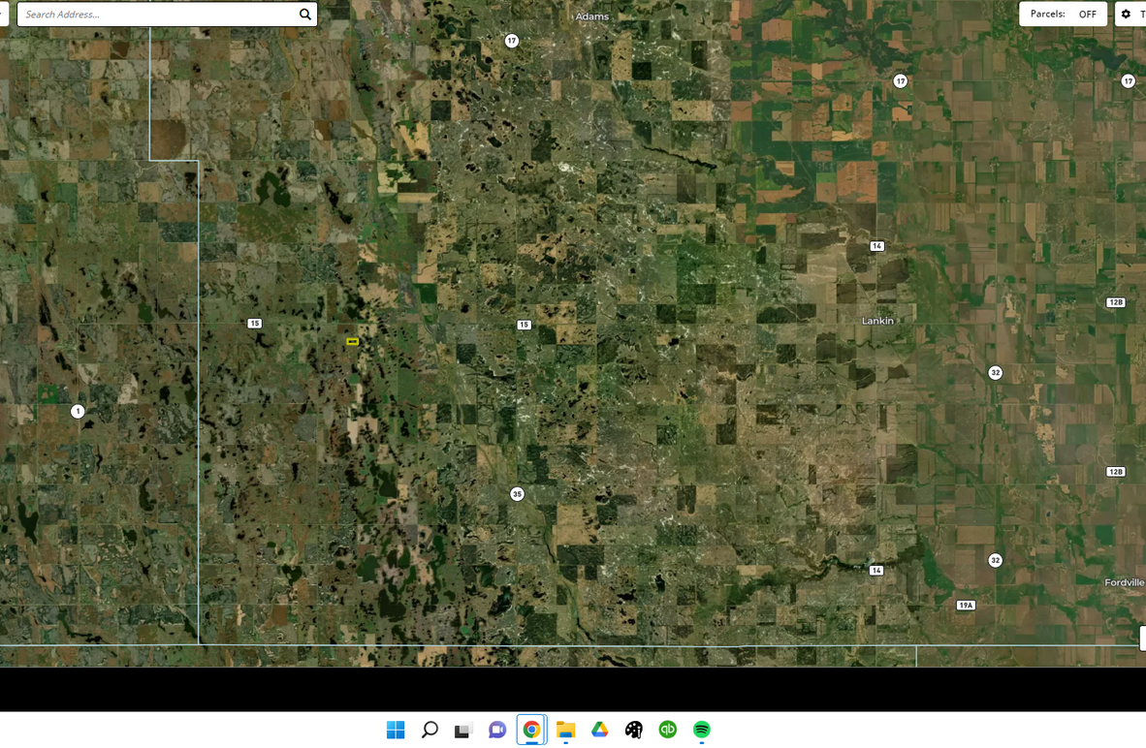
Task: Open QuickBooks from the taskbar
Action: coord(668,730)
